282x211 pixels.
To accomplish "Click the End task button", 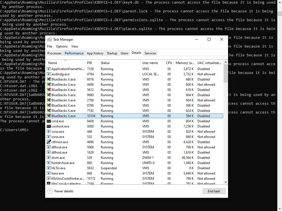I will (x=214, y=191).
